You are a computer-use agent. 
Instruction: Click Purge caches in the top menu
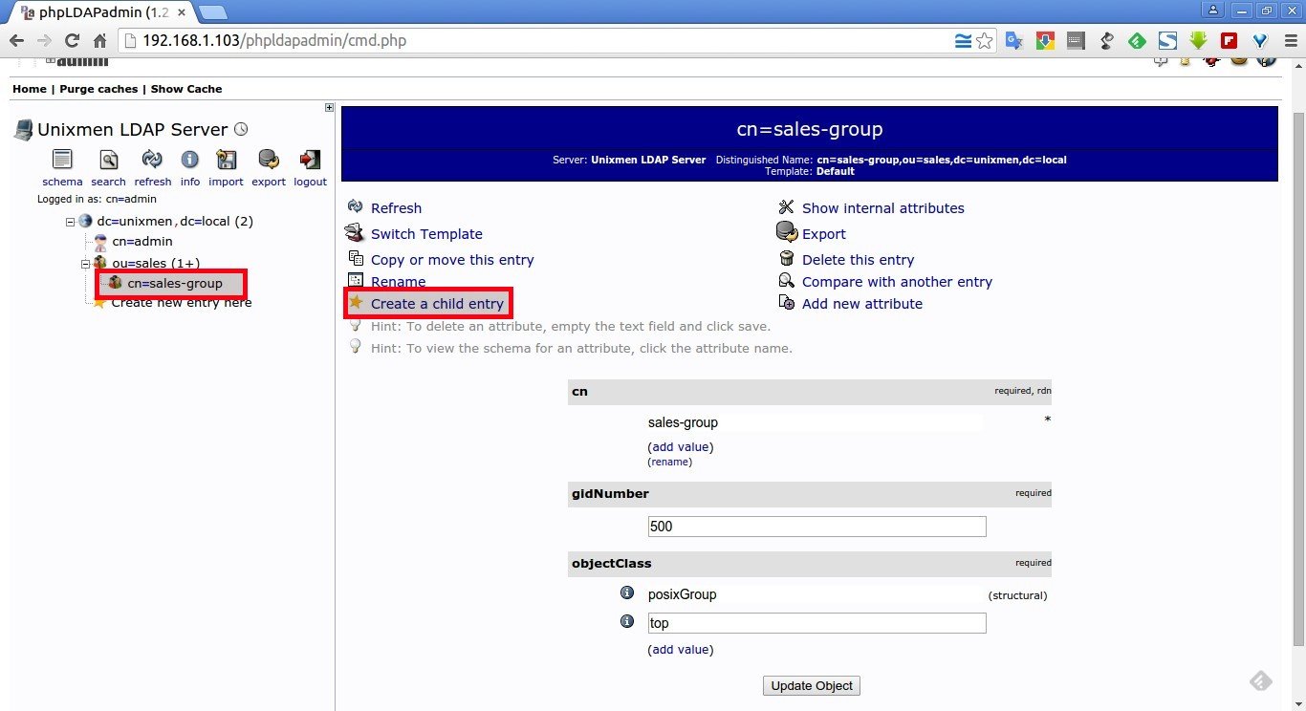tap(98, 89)
